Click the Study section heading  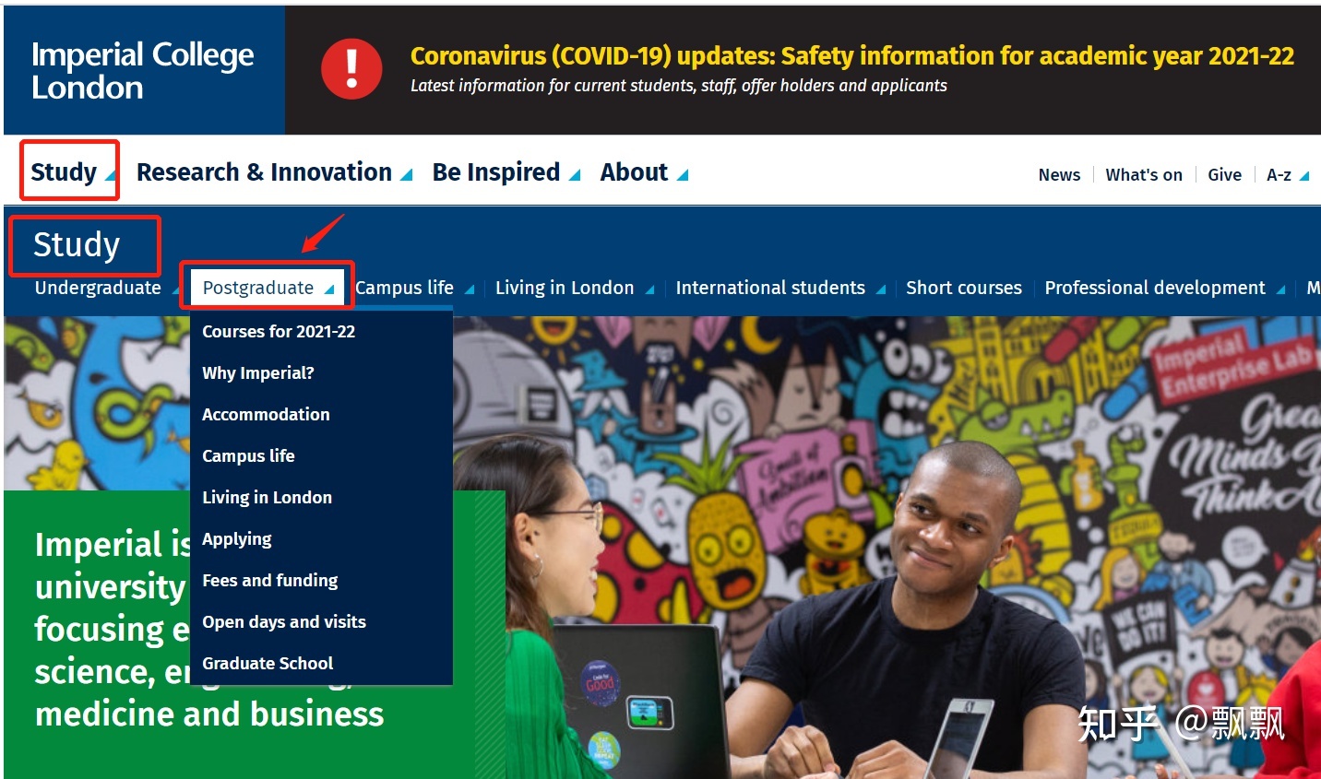click(x=77, y=245)
